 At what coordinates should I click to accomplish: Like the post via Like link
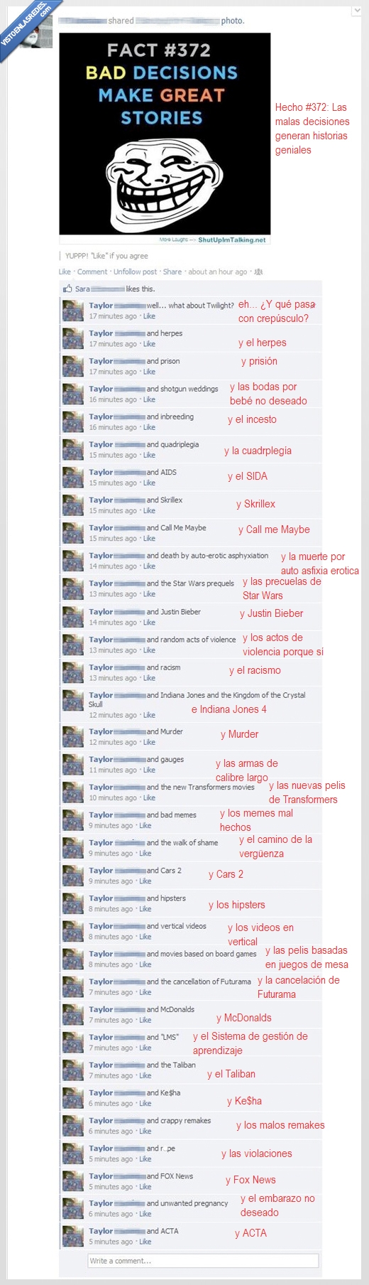coord(65,271)
